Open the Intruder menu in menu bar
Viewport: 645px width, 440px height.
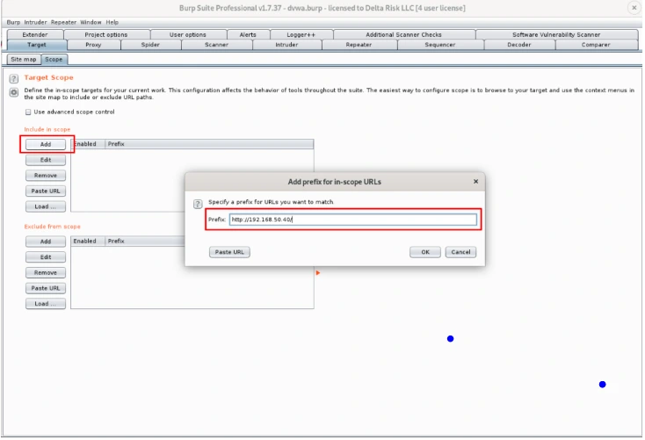coord(35,22)
